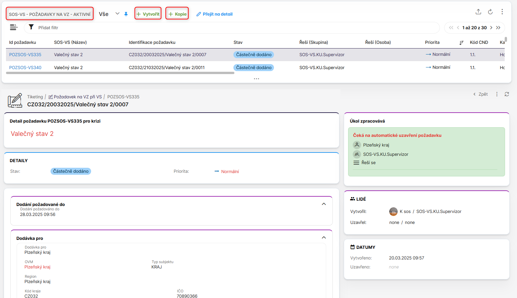
Task: Click the pin icon next to Vše
Action: [126, 14]
